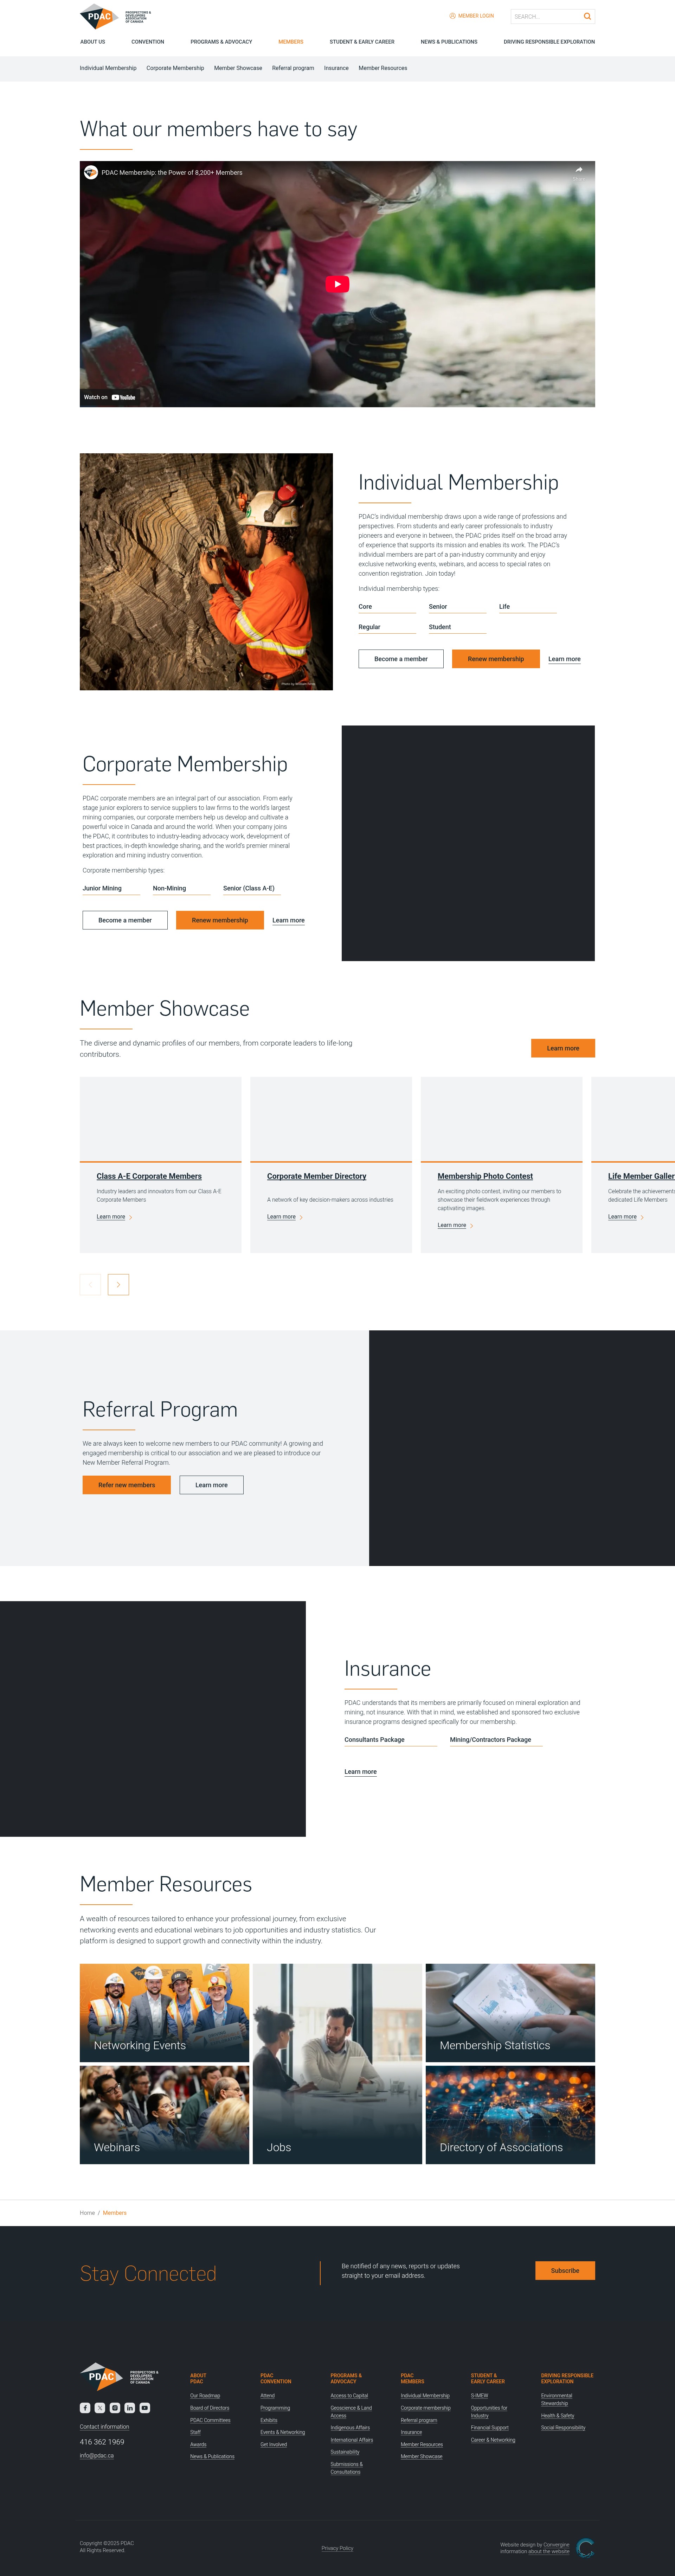Open PDAC Instagram icon in footer
This screenshot has height=2576, width=675.
pos(115,2408)
